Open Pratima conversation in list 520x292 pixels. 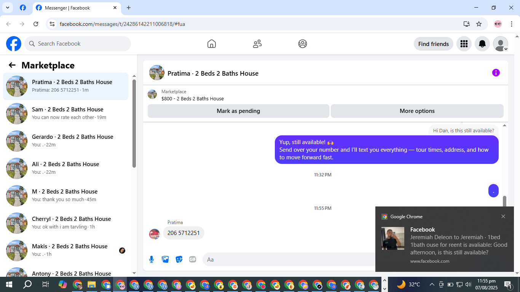[66, 86]
